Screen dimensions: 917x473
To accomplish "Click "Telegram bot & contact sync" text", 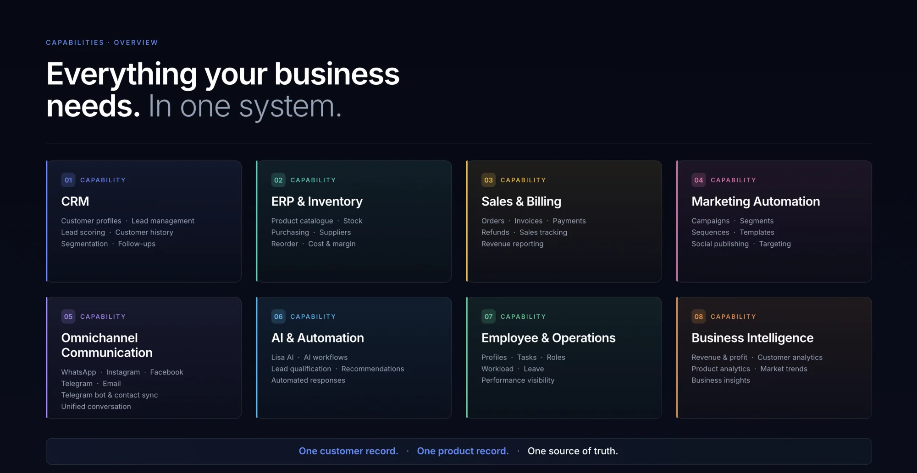I will 110,395.
